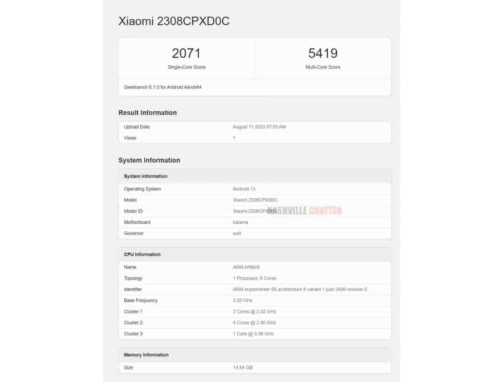Click the ARM implementer identifier string

300,289
